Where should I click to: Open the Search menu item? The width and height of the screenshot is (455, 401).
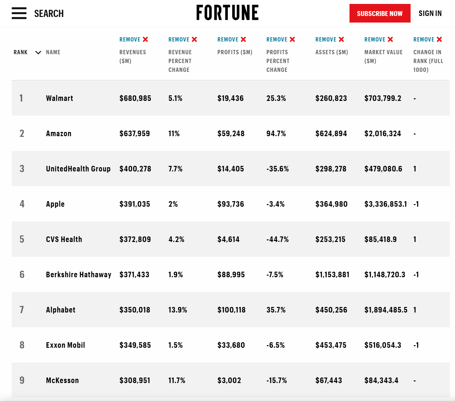coord(49,14)
